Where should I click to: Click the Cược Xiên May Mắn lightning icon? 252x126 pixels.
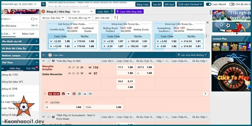pyautogui.click(x=117, y=12)
